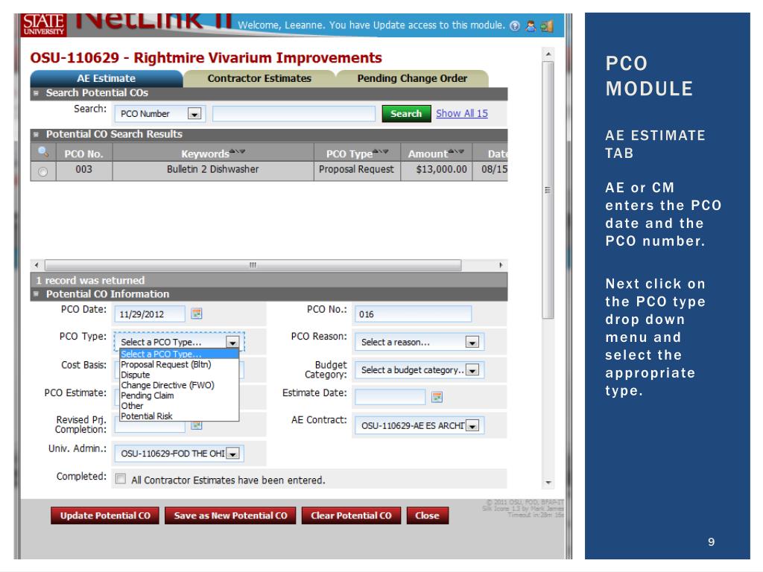Switch to the AE Estimate tab
The height and width of the screenshot is (572, 763).
[x=107, y=78]
